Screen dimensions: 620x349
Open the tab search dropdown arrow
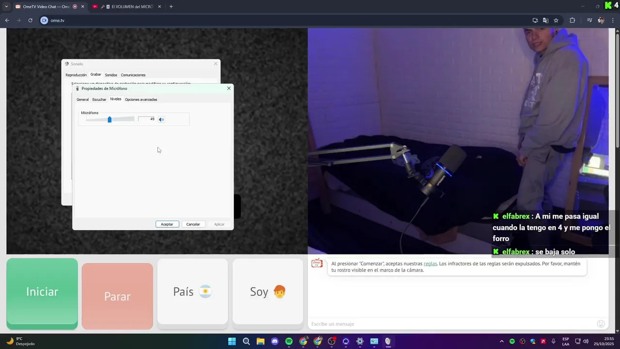click(x=6, y=7)
